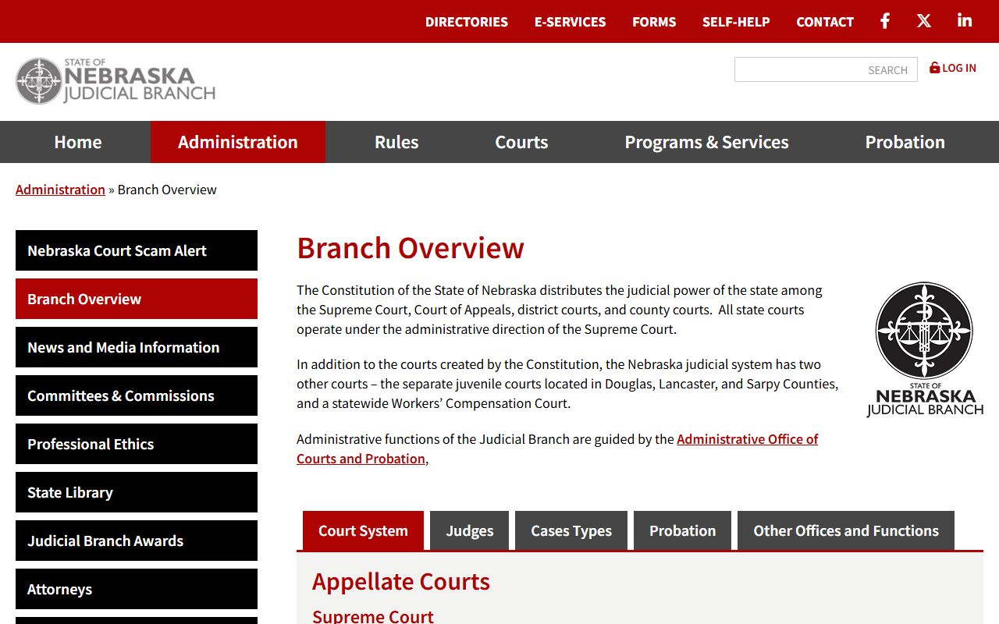Viewport: 999px width, 624px height.
Task: Open the LinkedIn icon
Action: pyautogui.click(x=965, y=21)
